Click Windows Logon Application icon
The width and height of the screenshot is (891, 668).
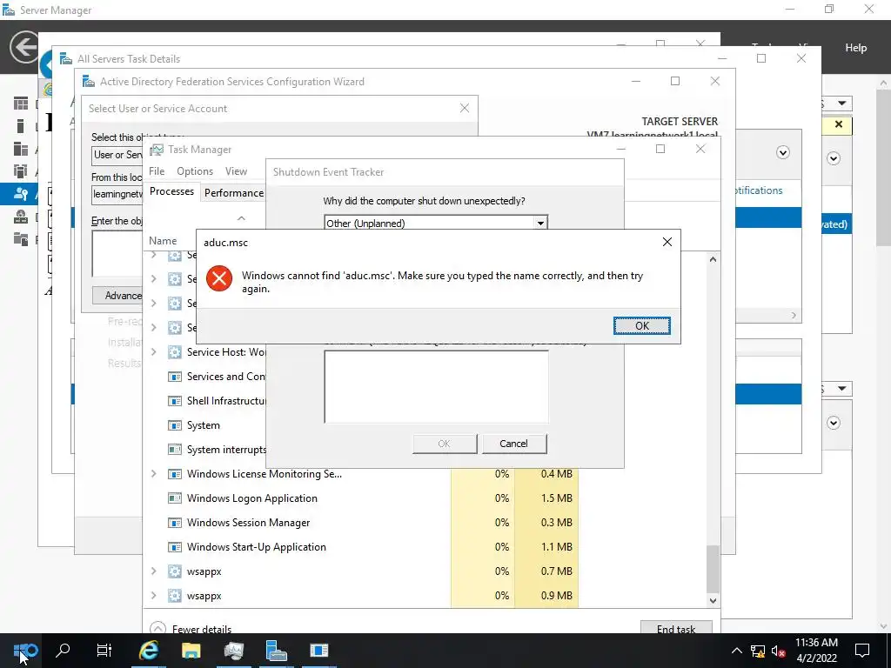click(x=175, y=498)
